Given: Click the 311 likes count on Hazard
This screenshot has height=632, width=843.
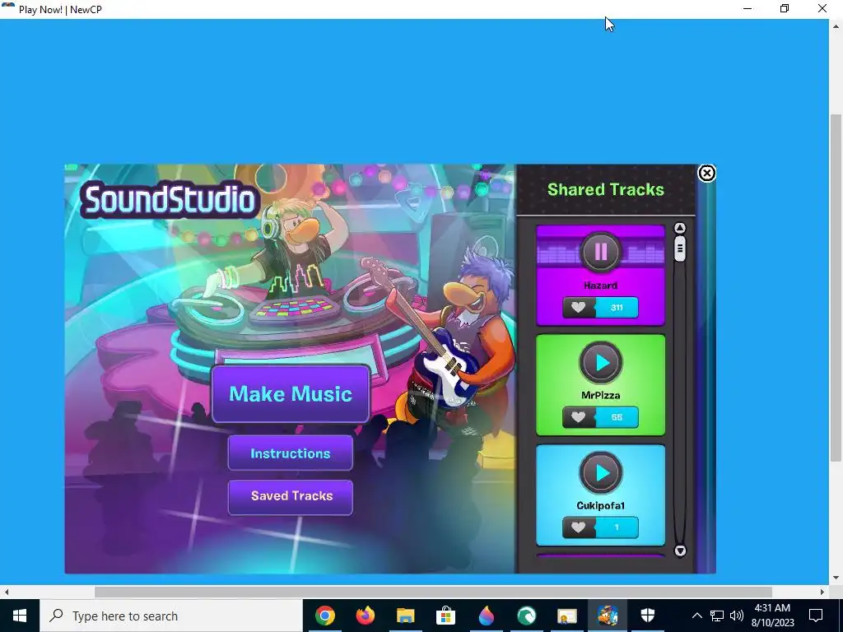Looking at the screenshot, I should tap(617, 308).
